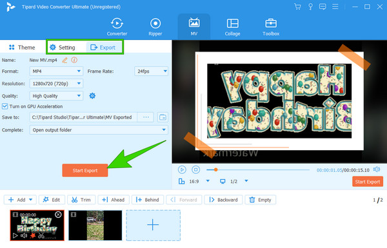The width and height of the screenshot is (387, 248).
Task: Click the scissors trim icon on Happy Birthday clip
Action: [41, 236]
